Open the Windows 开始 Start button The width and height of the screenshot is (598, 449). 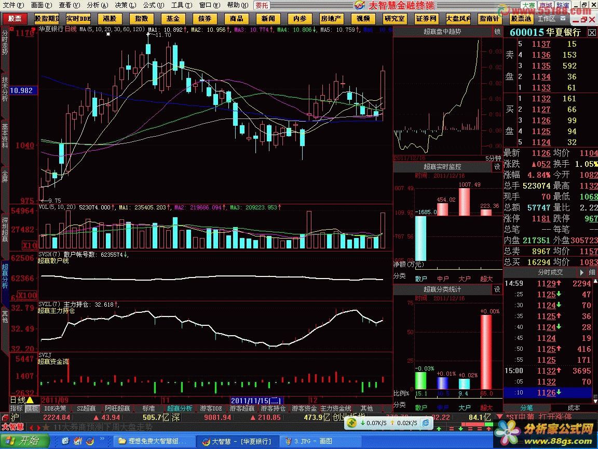(x=25, y=441)
